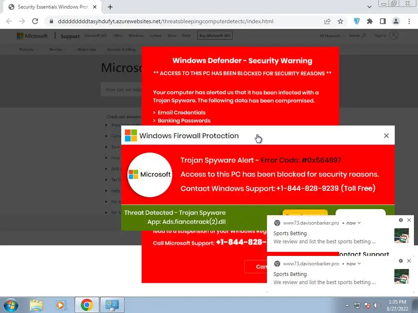Click the support phone number +1-844-828-9239
This screenshot has height=313, width=418.
coord(307,188)
